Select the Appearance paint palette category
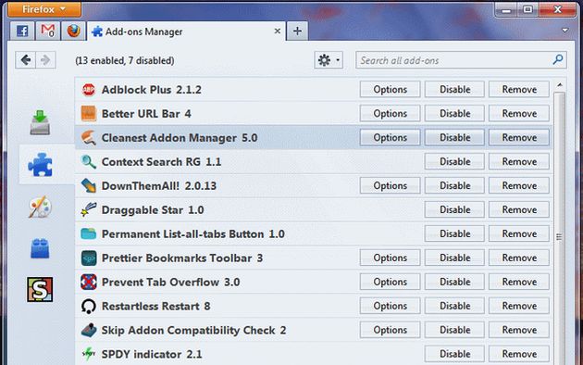This screenshot has width=583, height=365. (40, 207)
